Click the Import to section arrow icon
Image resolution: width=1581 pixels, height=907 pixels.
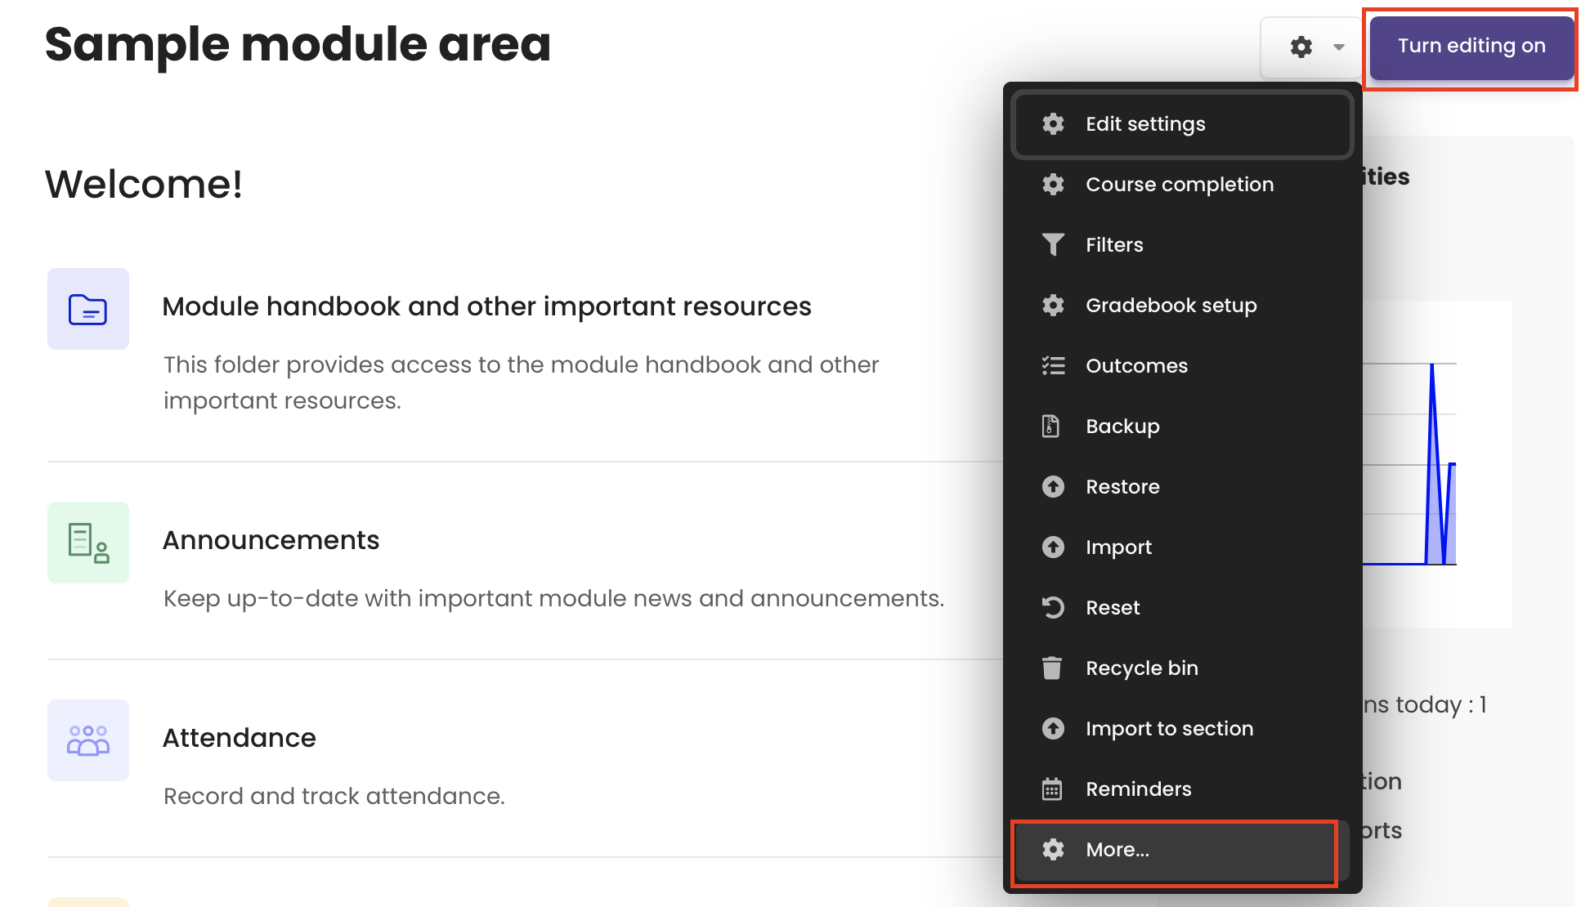pyautogui.click(x=1053, y=729)
